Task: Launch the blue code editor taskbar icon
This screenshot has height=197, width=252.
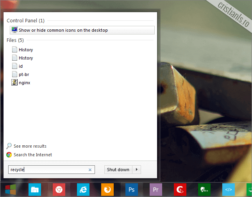Action: pyautogui.click(x=228, y=190)
